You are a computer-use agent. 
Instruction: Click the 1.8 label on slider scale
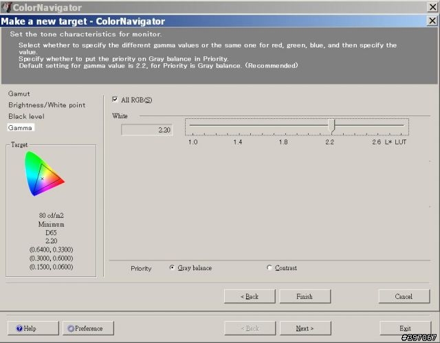(x=283, y=142)
